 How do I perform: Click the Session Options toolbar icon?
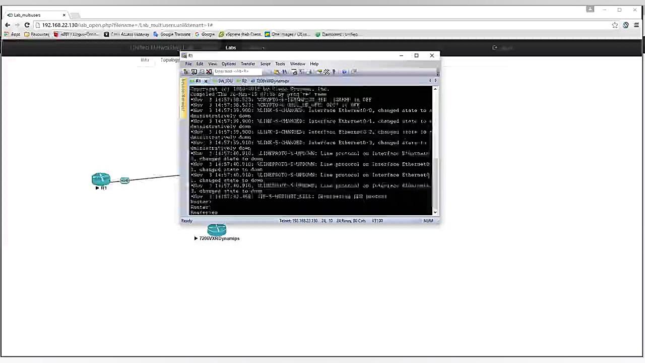click(x=319, y=72)
